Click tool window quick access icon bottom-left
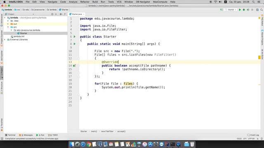The width and height of the screenshot is (264, 148). tap(2, 139)
